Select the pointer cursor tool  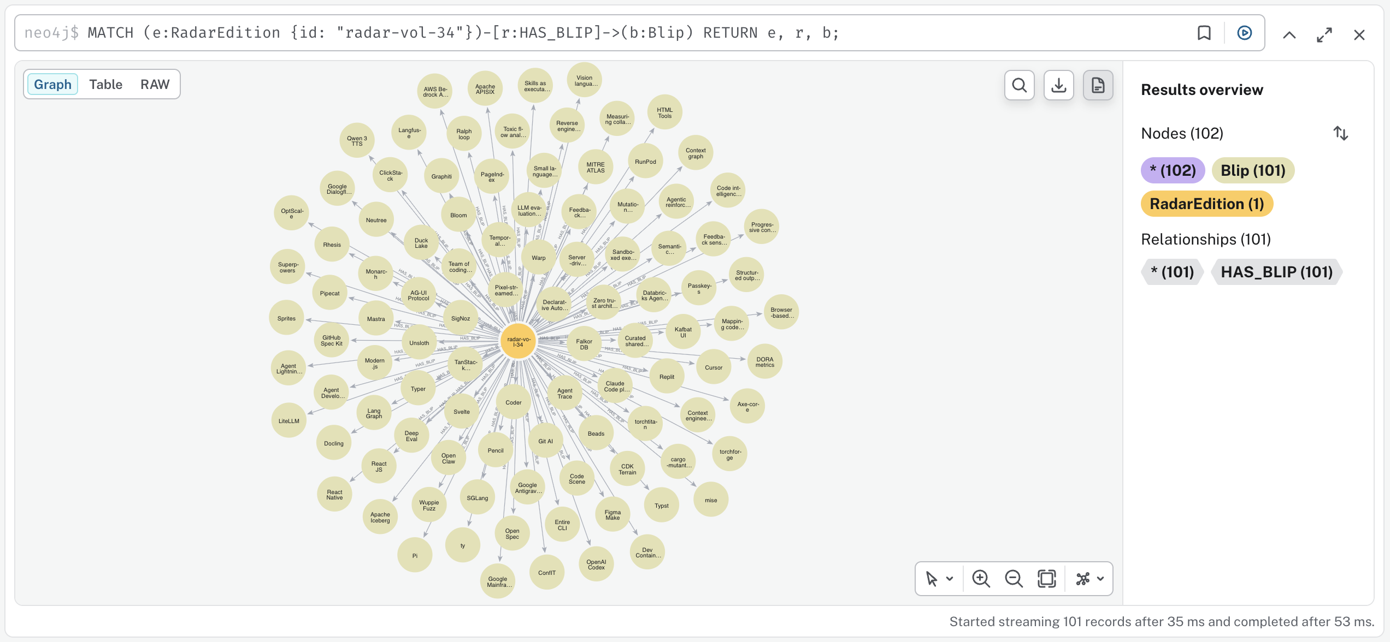click(932, 579)
